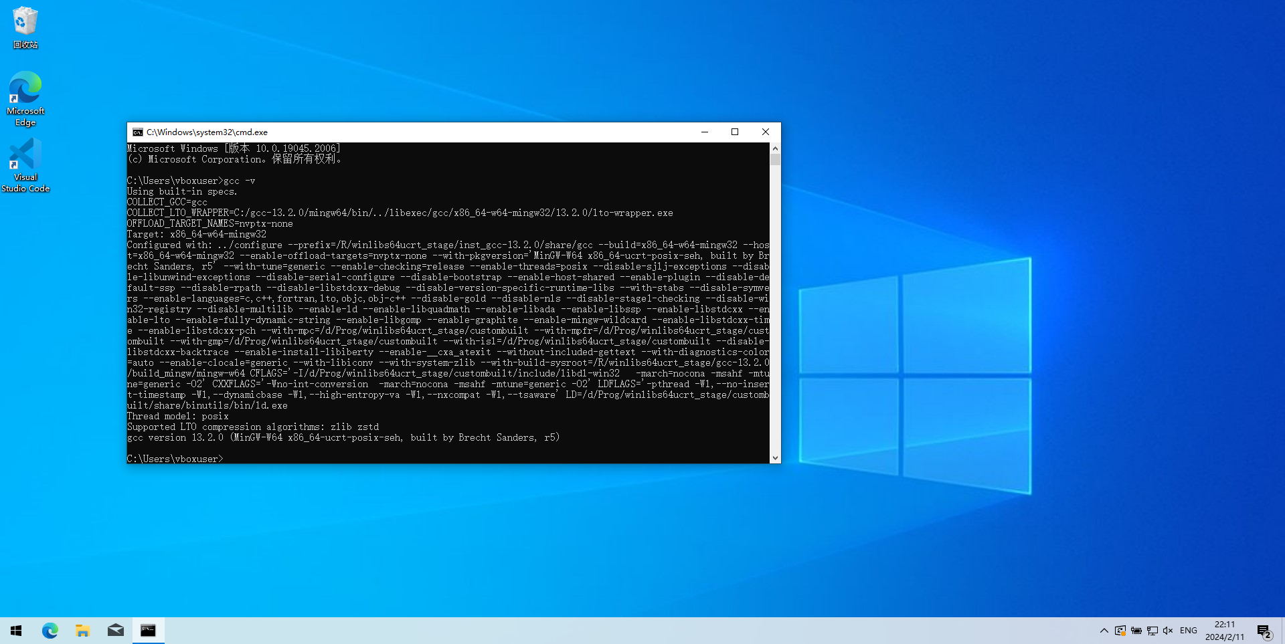This screenshot has width=1285, height=644.
Task: Close the cmd.exe window
Action: 766,132
